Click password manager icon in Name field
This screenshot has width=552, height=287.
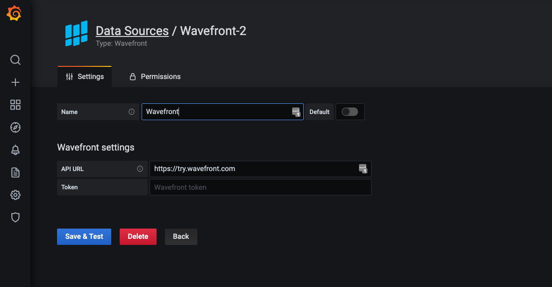[296, 112]
